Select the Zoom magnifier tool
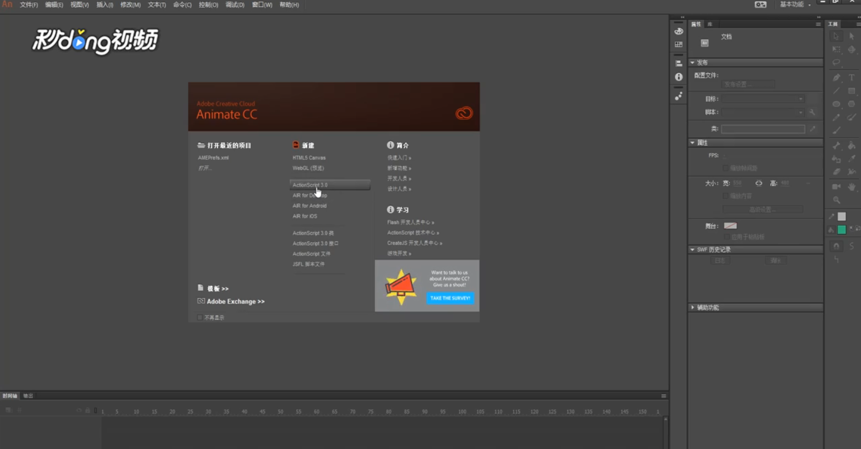 pyautogui.click(x=836, y=200)
